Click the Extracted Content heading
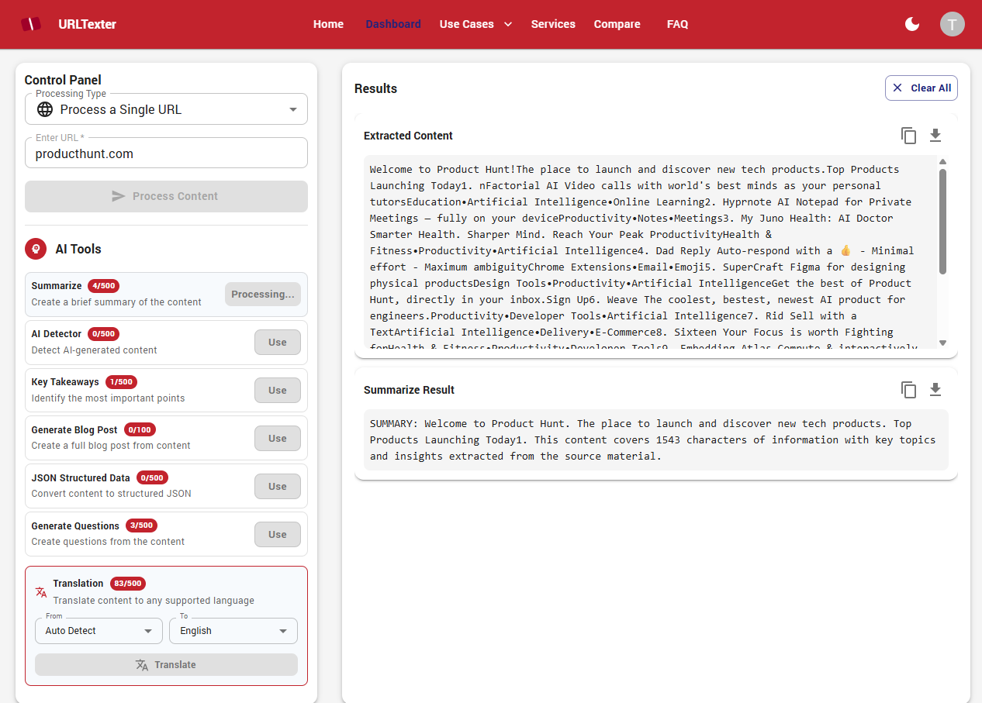982x703 pixels. pyautogui.click(x=408, y=136)
